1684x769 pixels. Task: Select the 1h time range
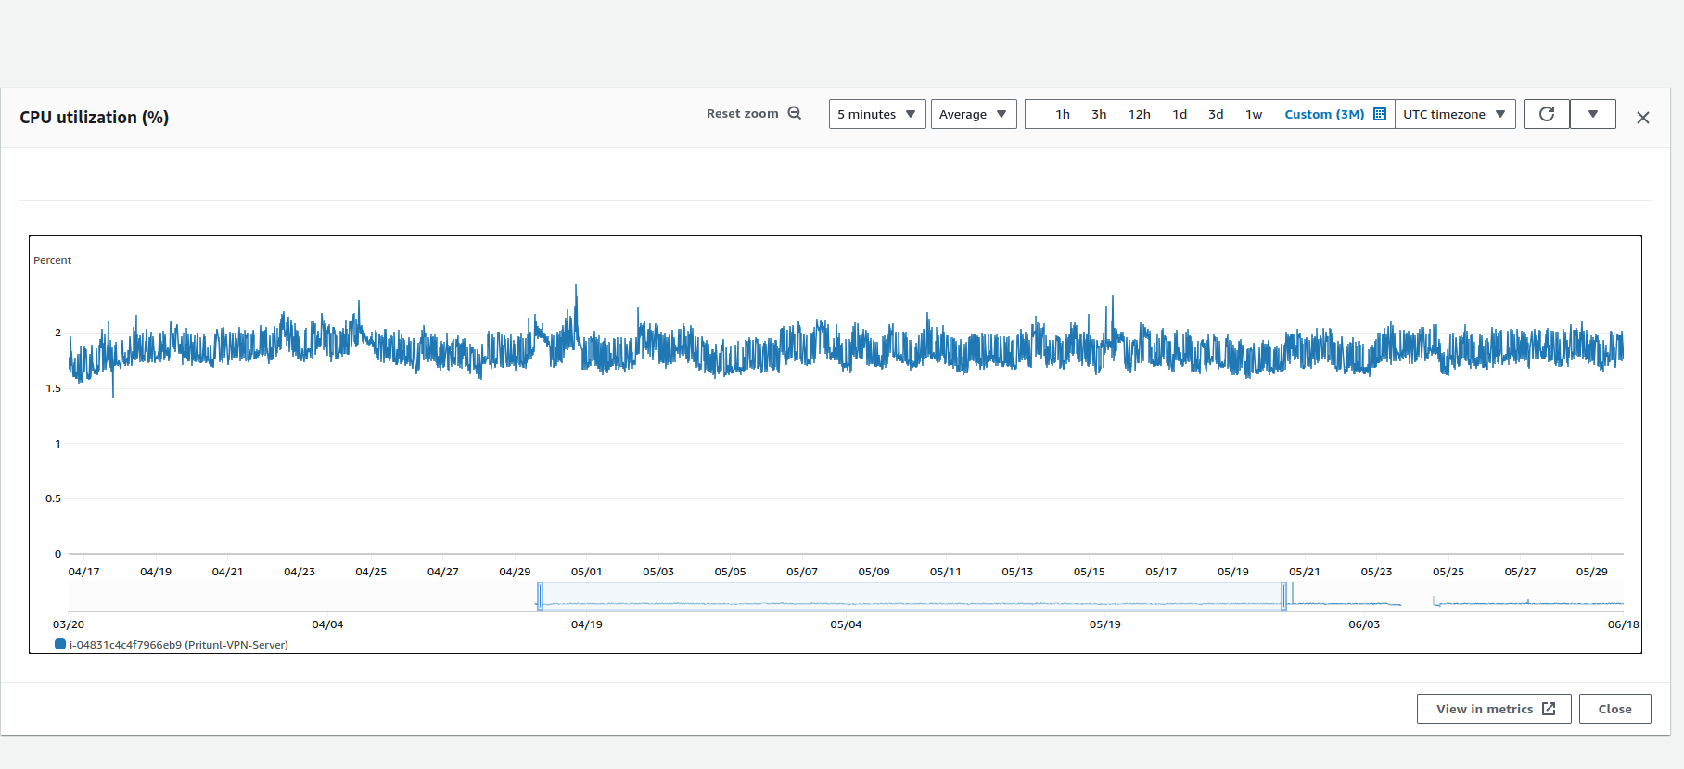pos(1063,114)
